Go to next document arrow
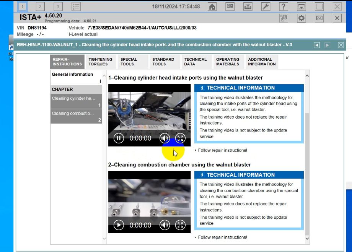 click(x=327, y=45)
